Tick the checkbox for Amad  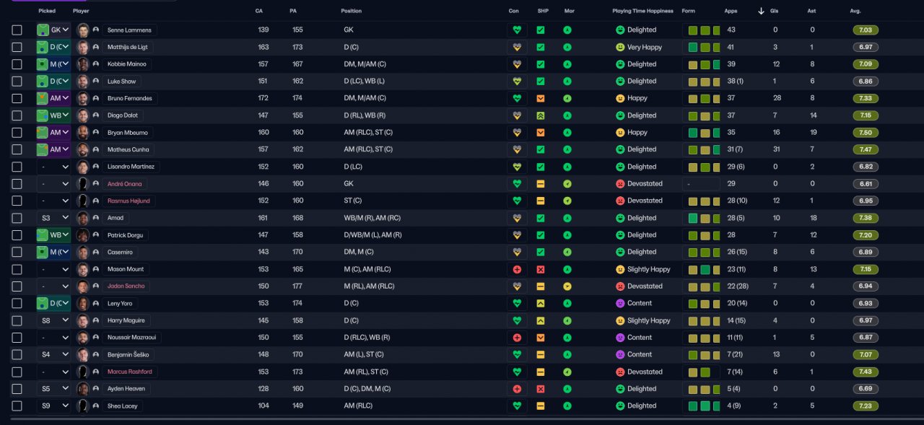(x=17, y=218)
